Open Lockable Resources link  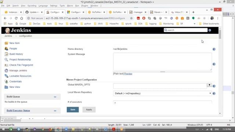coord(20,76)
